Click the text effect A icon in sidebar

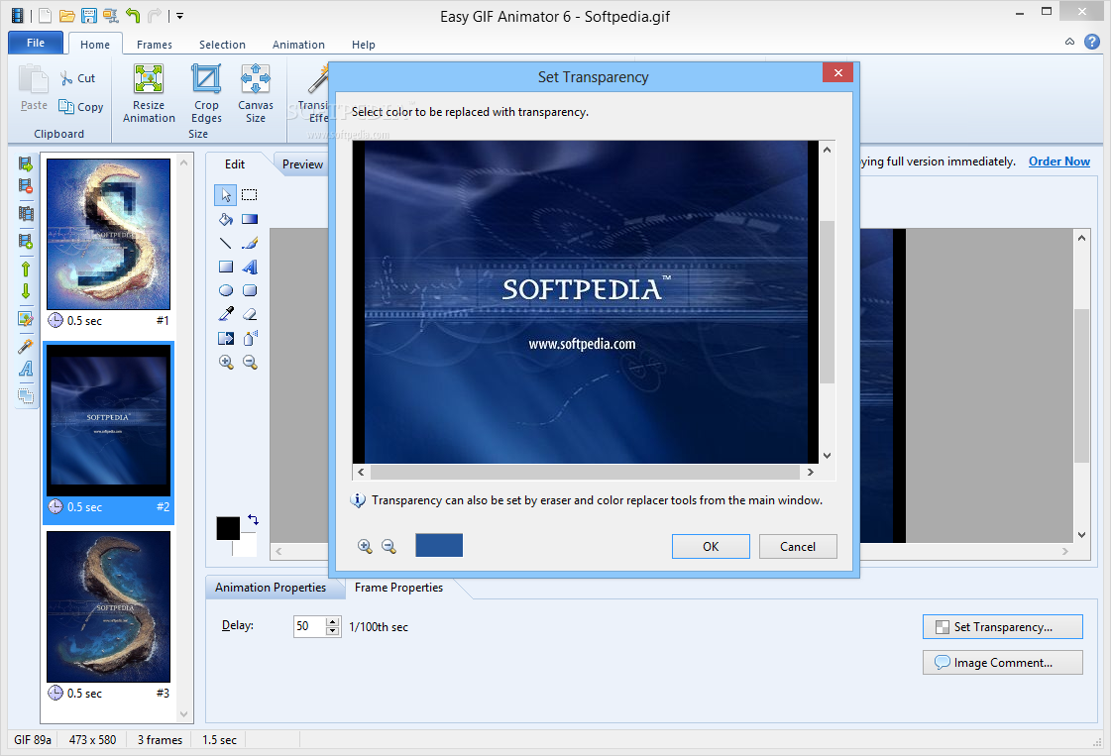pyautogui.click(x=26, y=369)
